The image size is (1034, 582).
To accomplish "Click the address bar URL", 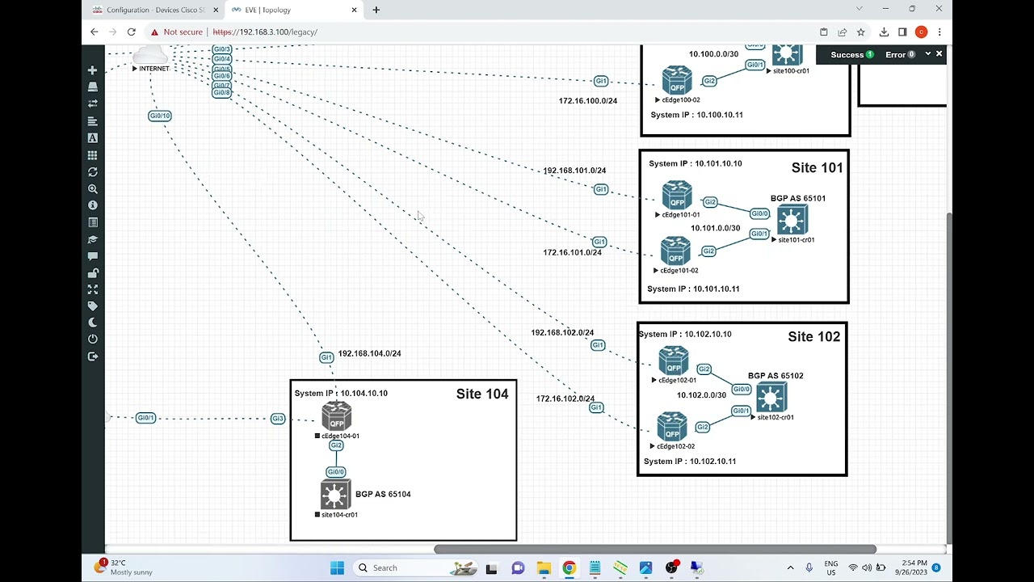I will [x=265, y=32].
